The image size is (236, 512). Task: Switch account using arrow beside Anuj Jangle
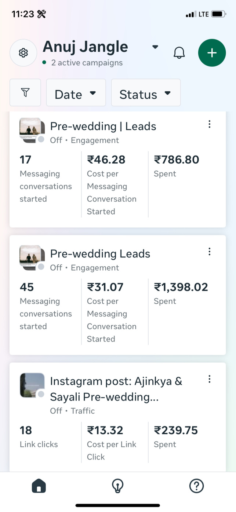pyautogui.click(x=155, y=47)
